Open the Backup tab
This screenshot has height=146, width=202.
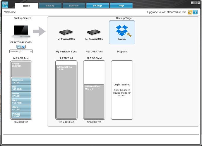coord(50,6)
